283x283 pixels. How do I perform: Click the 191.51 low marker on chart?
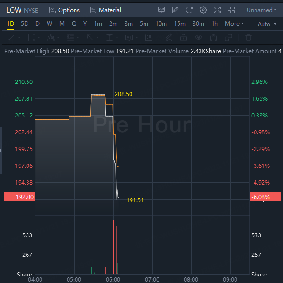click(x=135, y=200)
